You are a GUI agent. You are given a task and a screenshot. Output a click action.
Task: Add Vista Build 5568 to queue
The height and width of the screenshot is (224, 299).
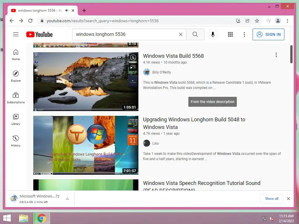click(x=133, y=67)
